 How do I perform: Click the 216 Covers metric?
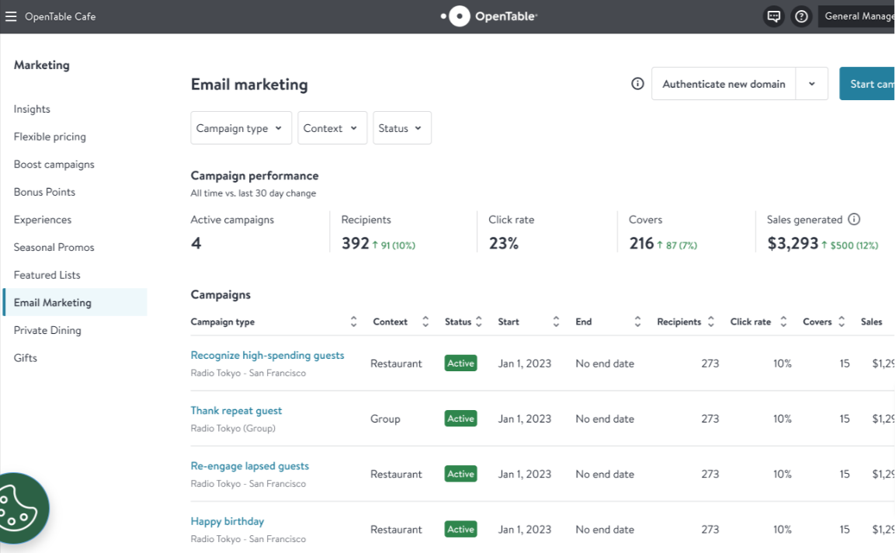click(x=642, y=243)
